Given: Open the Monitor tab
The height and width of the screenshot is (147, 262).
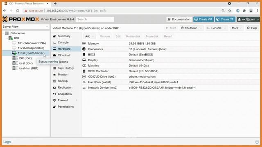Looking at the screenshot, I should pyautogui.click(x=63, y=74).
